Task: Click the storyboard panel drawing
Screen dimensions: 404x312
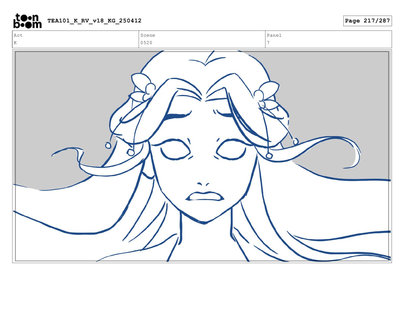Action: [202, 156]
